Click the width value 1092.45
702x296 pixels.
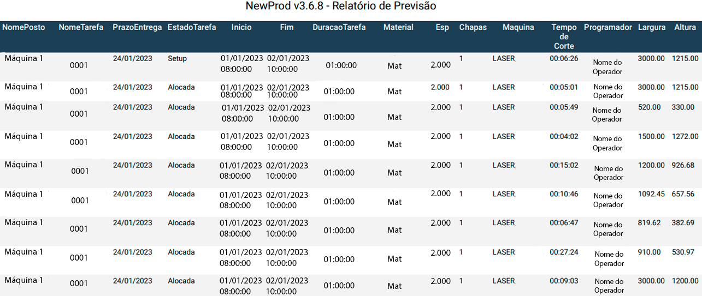[x=652, y=194]
